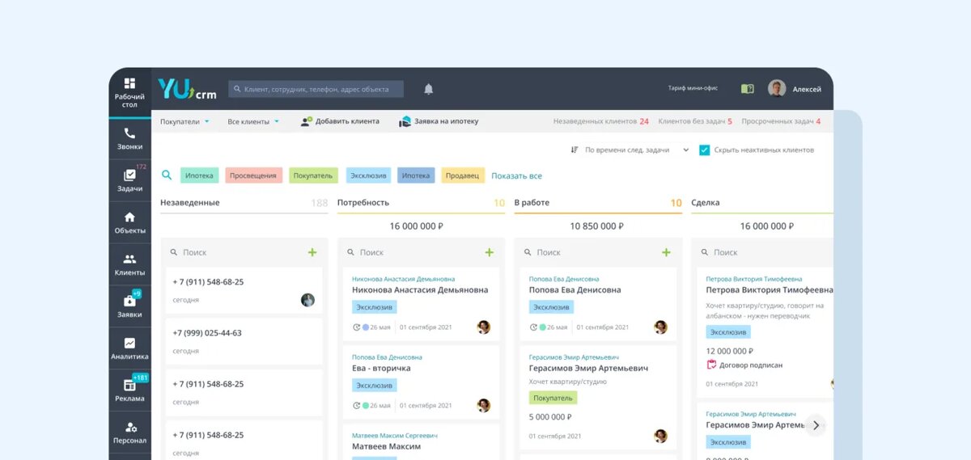Screen dimensions: 971x460
Task: Select the Незаведенные column header
Action: click(x=190, y=203)
